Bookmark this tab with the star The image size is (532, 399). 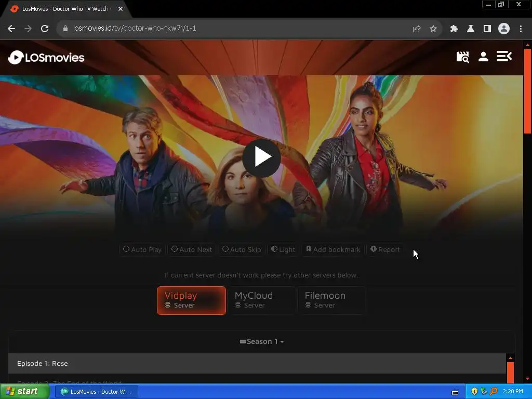point(433,29)
